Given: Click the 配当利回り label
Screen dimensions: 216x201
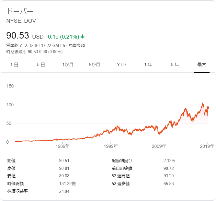Looking at the screenshot, I should pyautogui.click(x=122, y=161).
